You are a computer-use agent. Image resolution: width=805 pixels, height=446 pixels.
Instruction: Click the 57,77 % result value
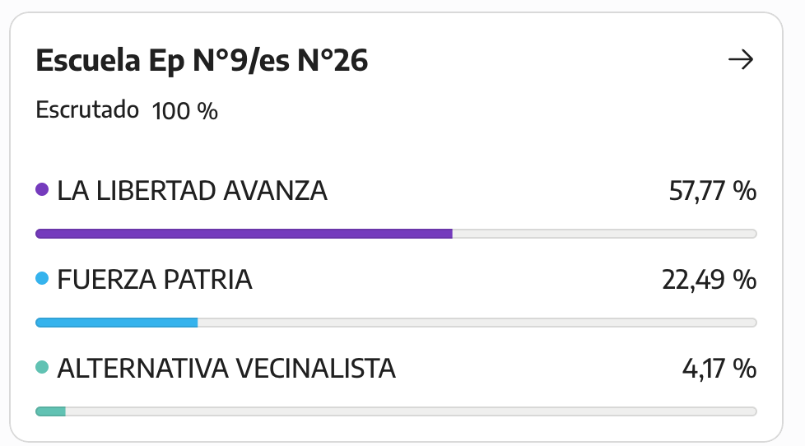[713, 191]
